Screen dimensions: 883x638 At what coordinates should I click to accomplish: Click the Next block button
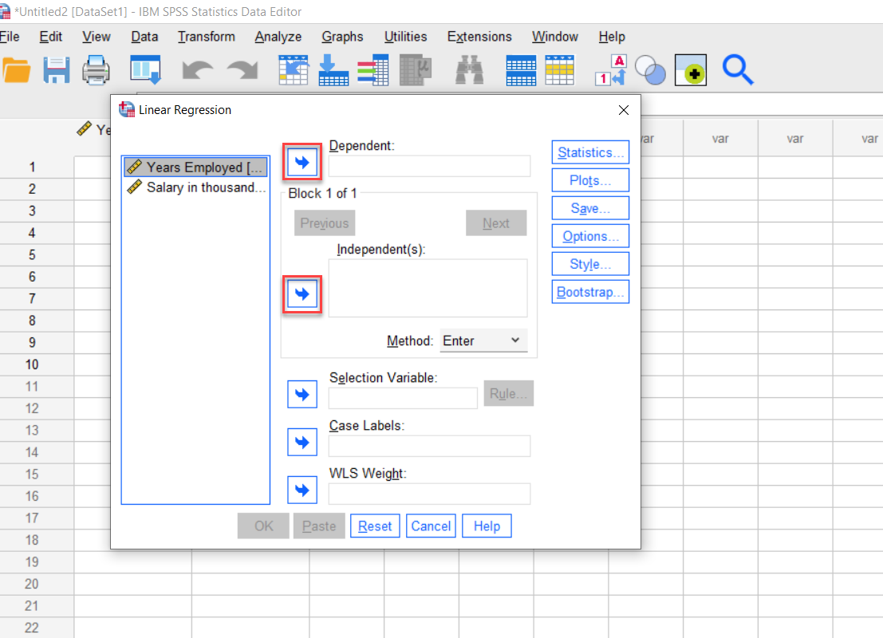[x=496, y=223]
